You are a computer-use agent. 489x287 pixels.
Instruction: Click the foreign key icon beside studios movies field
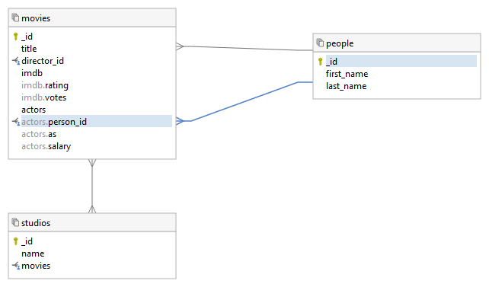(16, 266)
